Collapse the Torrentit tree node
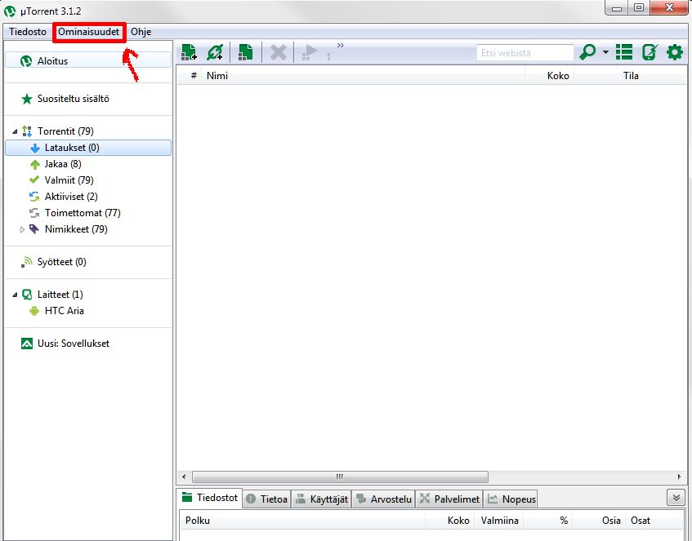The width and height of the screenshot is (692, 541). click(15, 131)
